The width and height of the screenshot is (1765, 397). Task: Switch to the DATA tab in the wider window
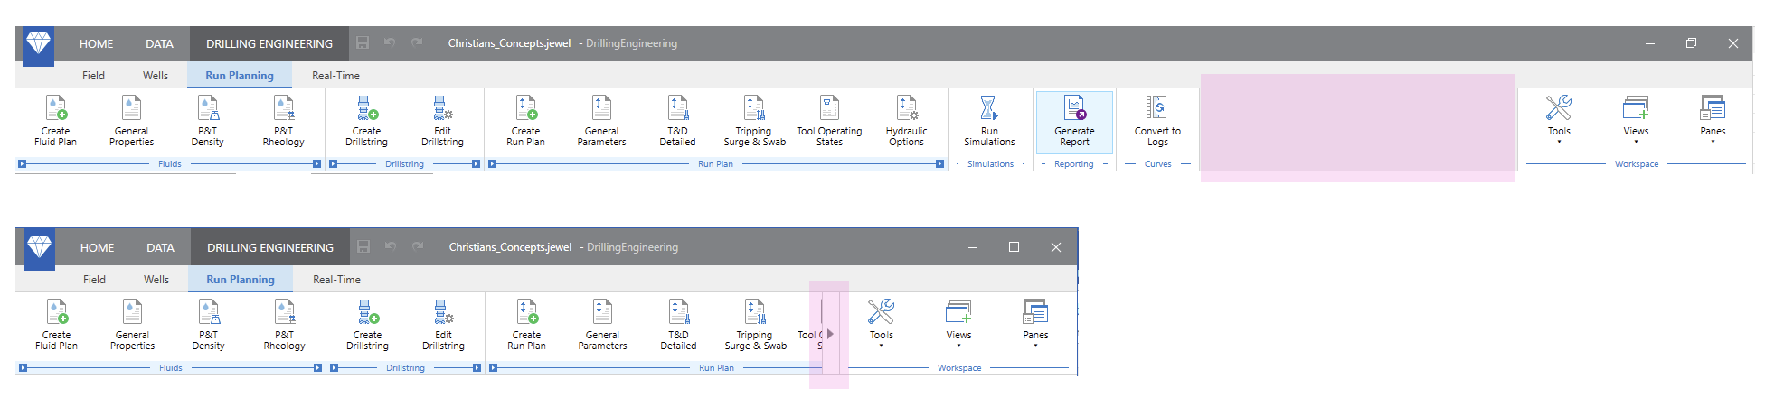159,43
